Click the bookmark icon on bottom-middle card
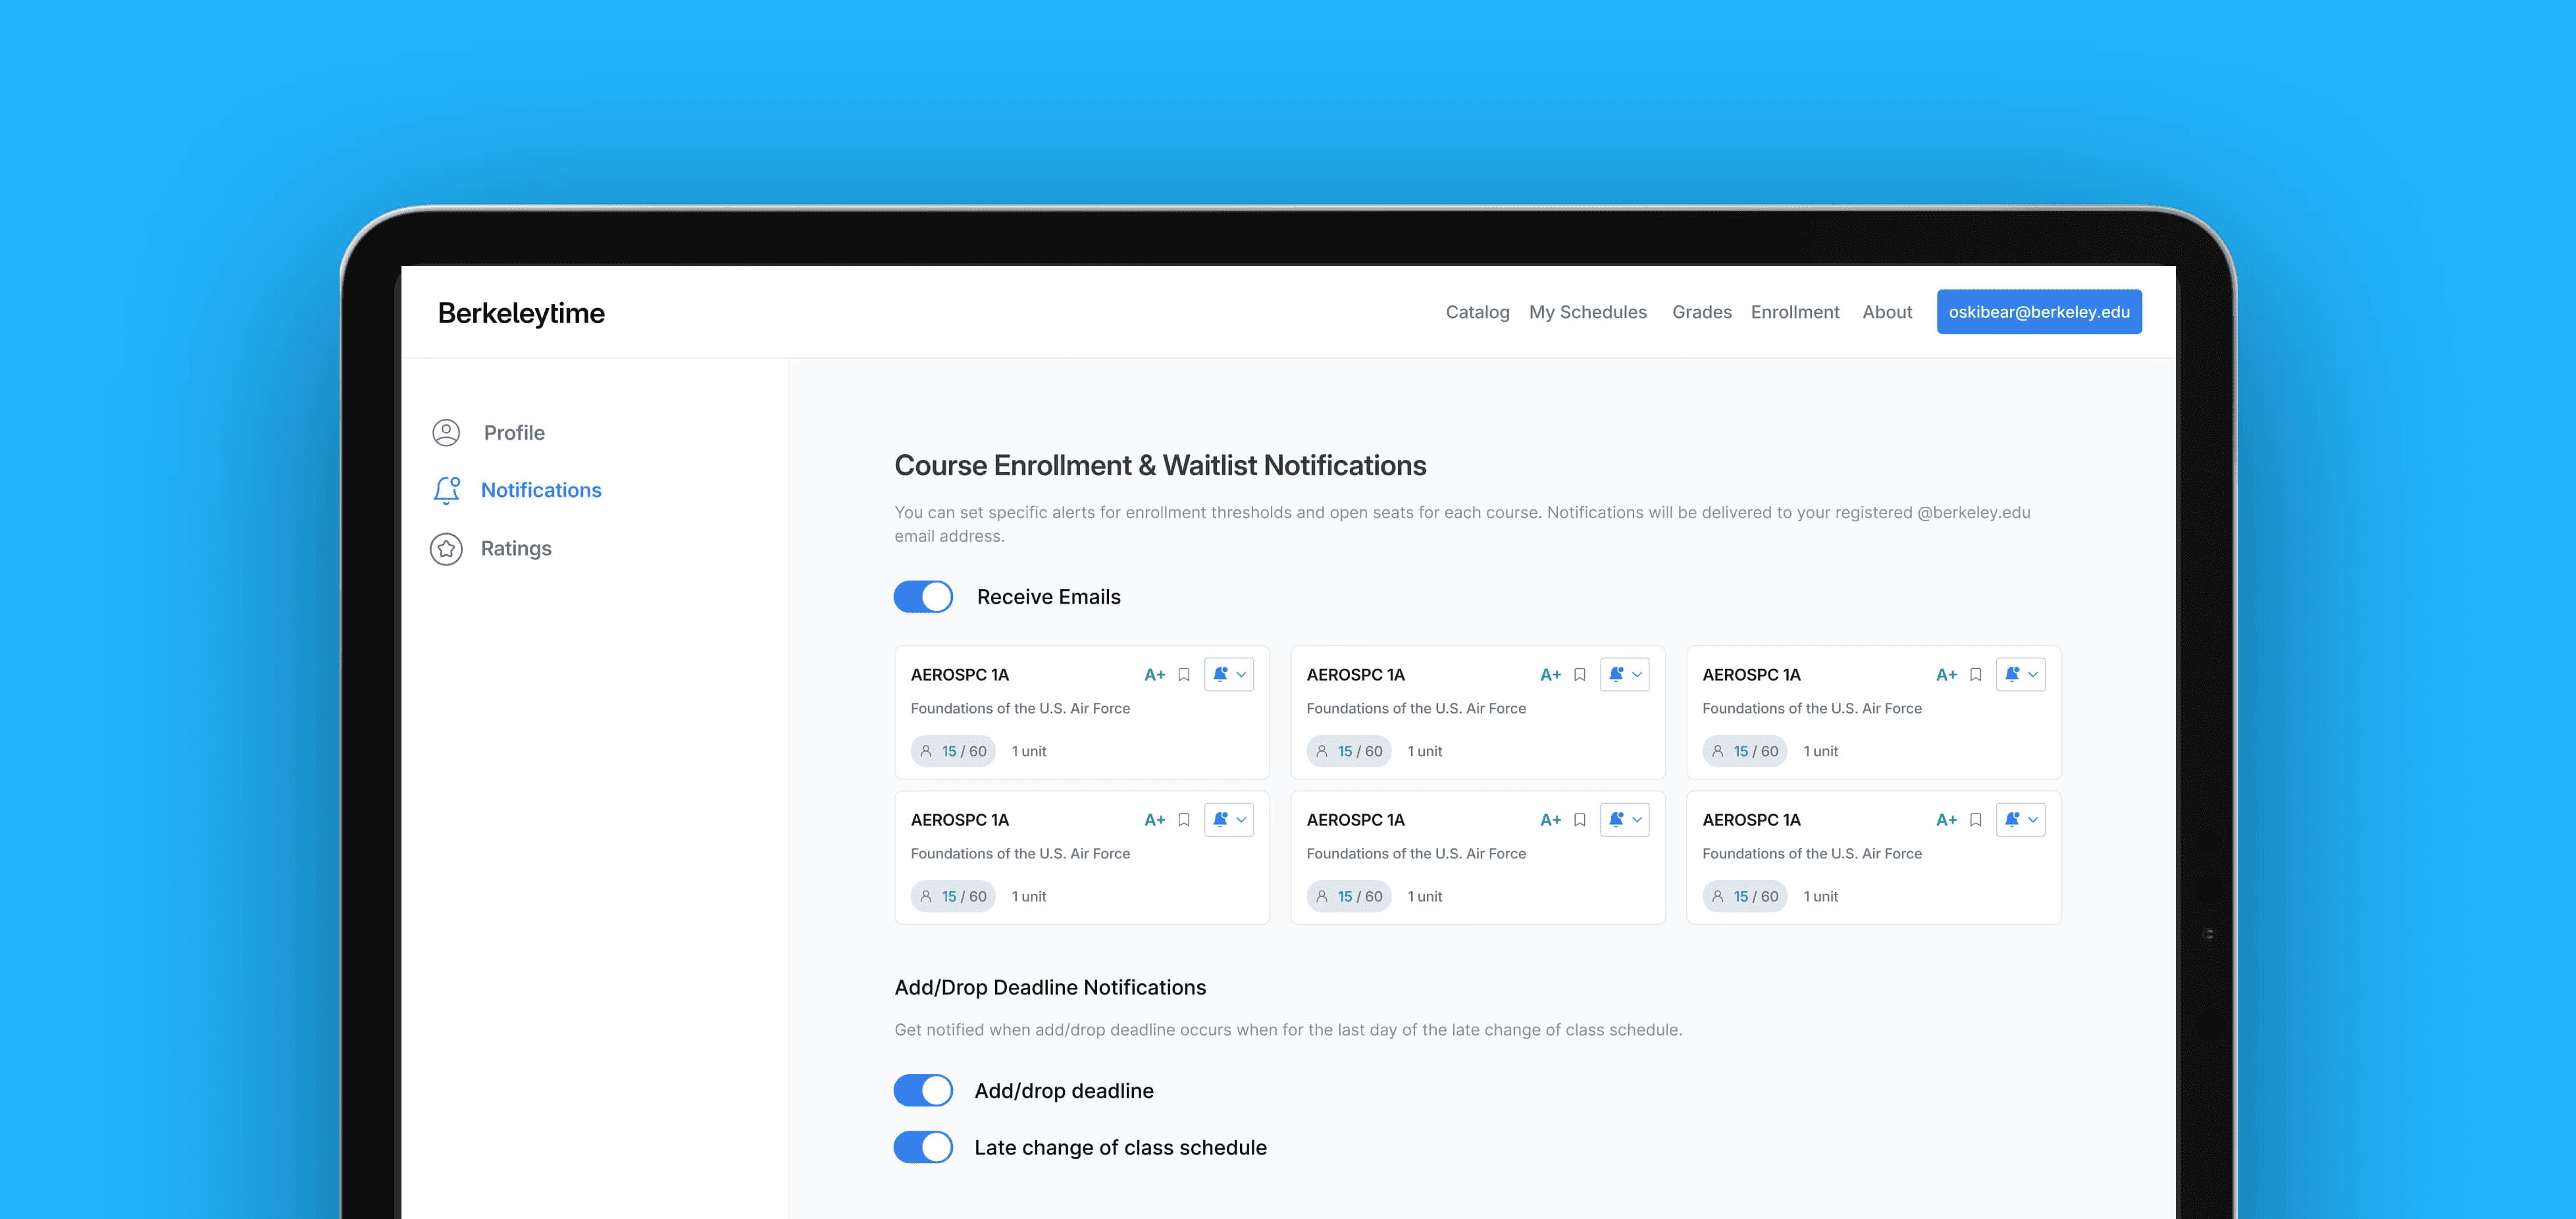The image size is (2576, 1219). 1579,820
